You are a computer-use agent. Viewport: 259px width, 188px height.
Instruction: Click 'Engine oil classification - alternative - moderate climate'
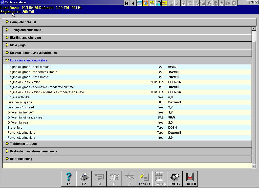(x=46, y=92)
